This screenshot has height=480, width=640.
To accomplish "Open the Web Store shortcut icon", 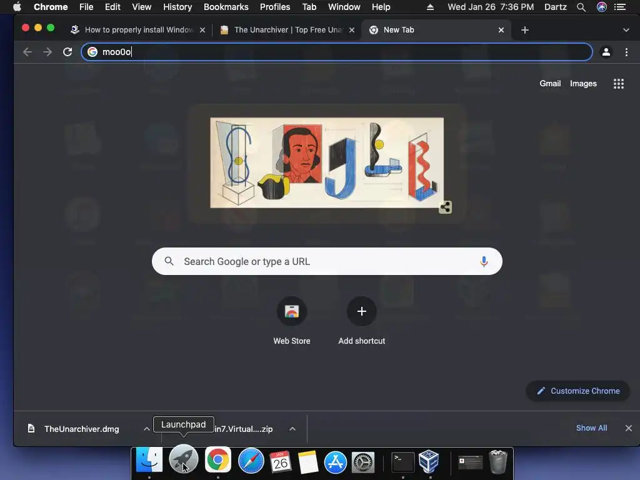I will click(x=292, y=311).
